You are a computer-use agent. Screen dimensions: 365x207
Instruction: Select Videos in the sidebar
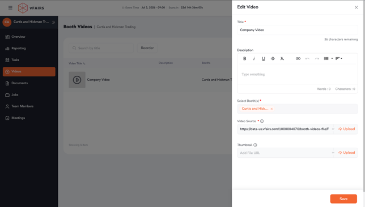pyautogui.click(x=29, y=72)
